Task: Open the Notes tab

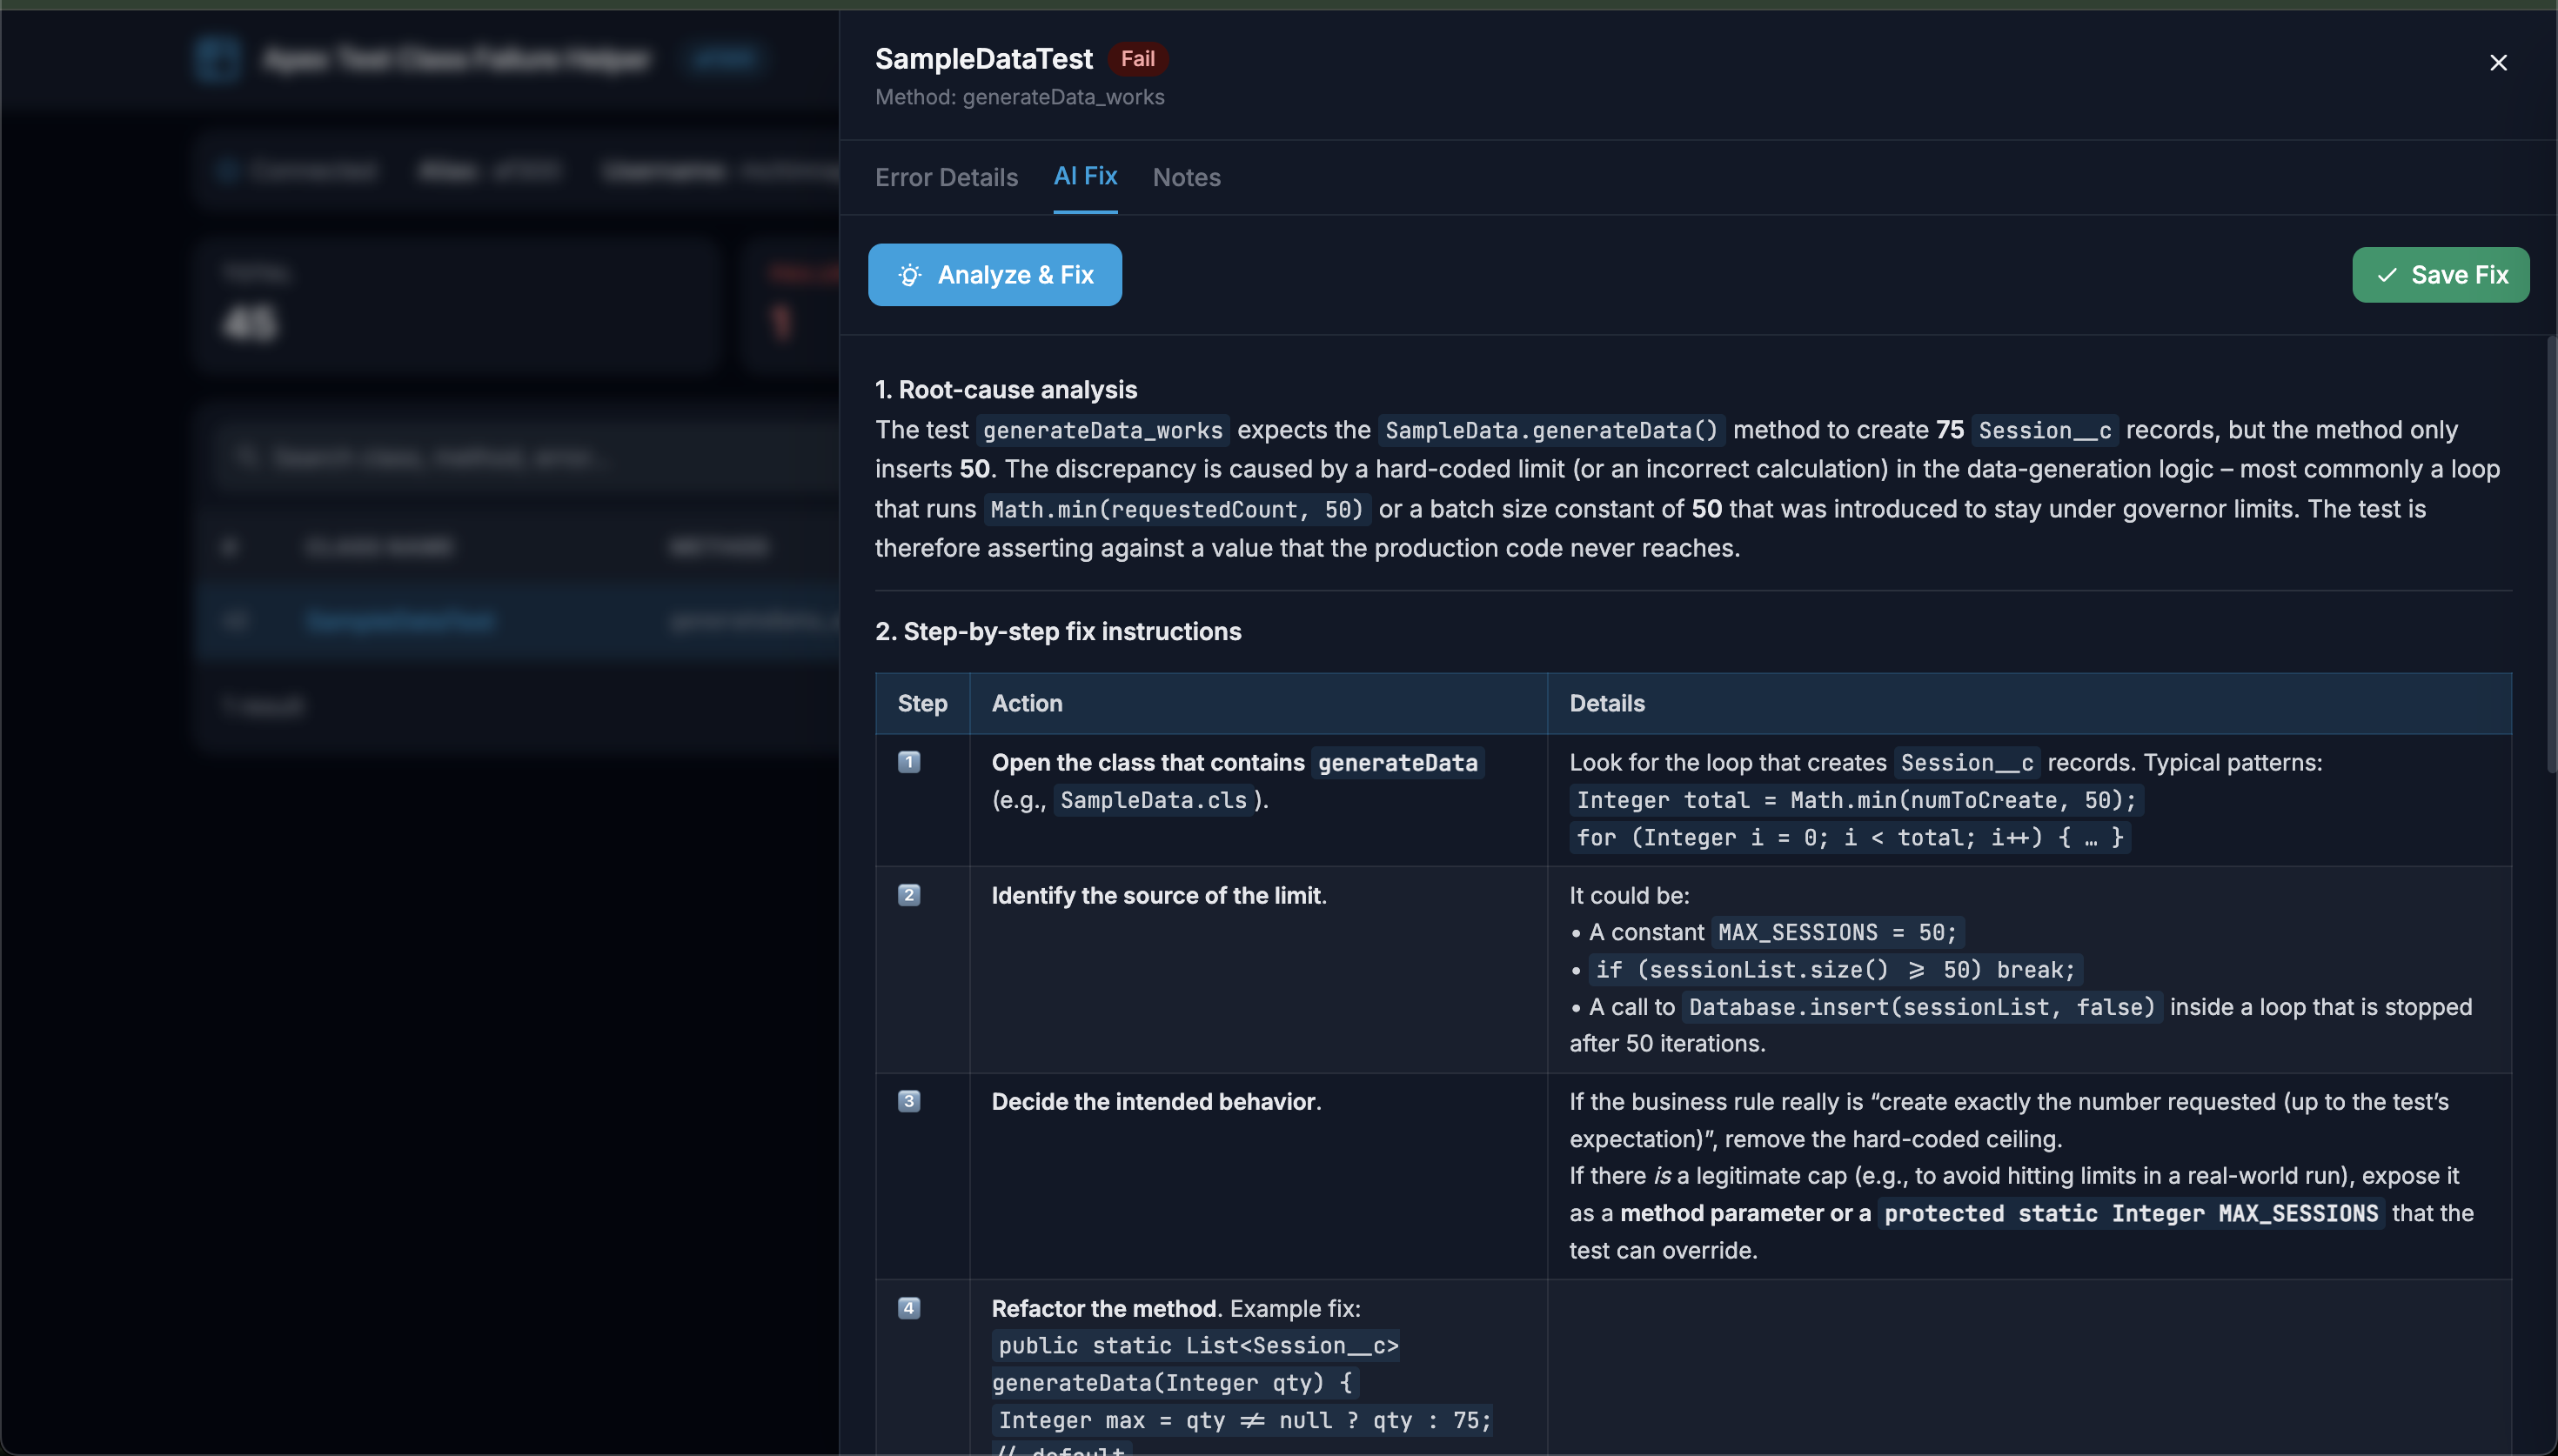Action: click(x=1186, y=177)
